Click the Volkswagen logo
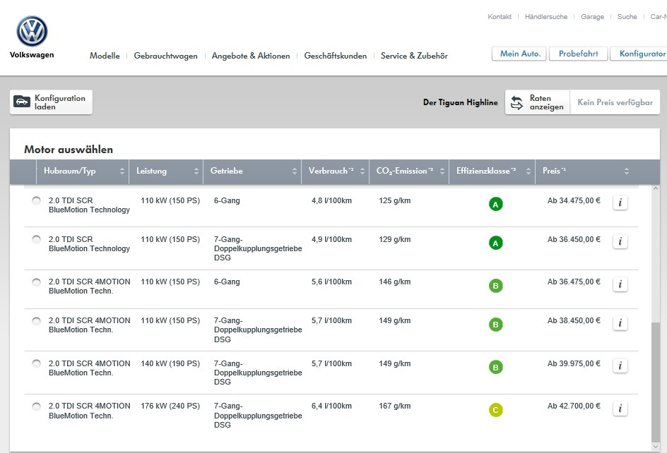 32,32
